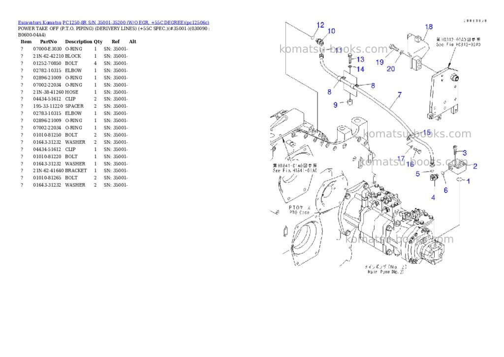This screenshot has width=504, height=357.
Task: Select part number 02783-10315
Action: 47,113
